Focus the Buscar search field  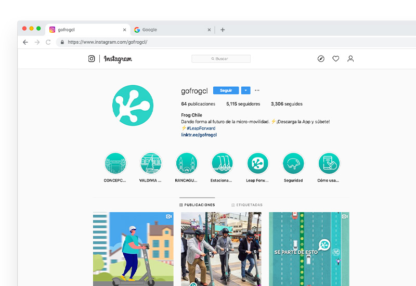click(x=221, y=59)
